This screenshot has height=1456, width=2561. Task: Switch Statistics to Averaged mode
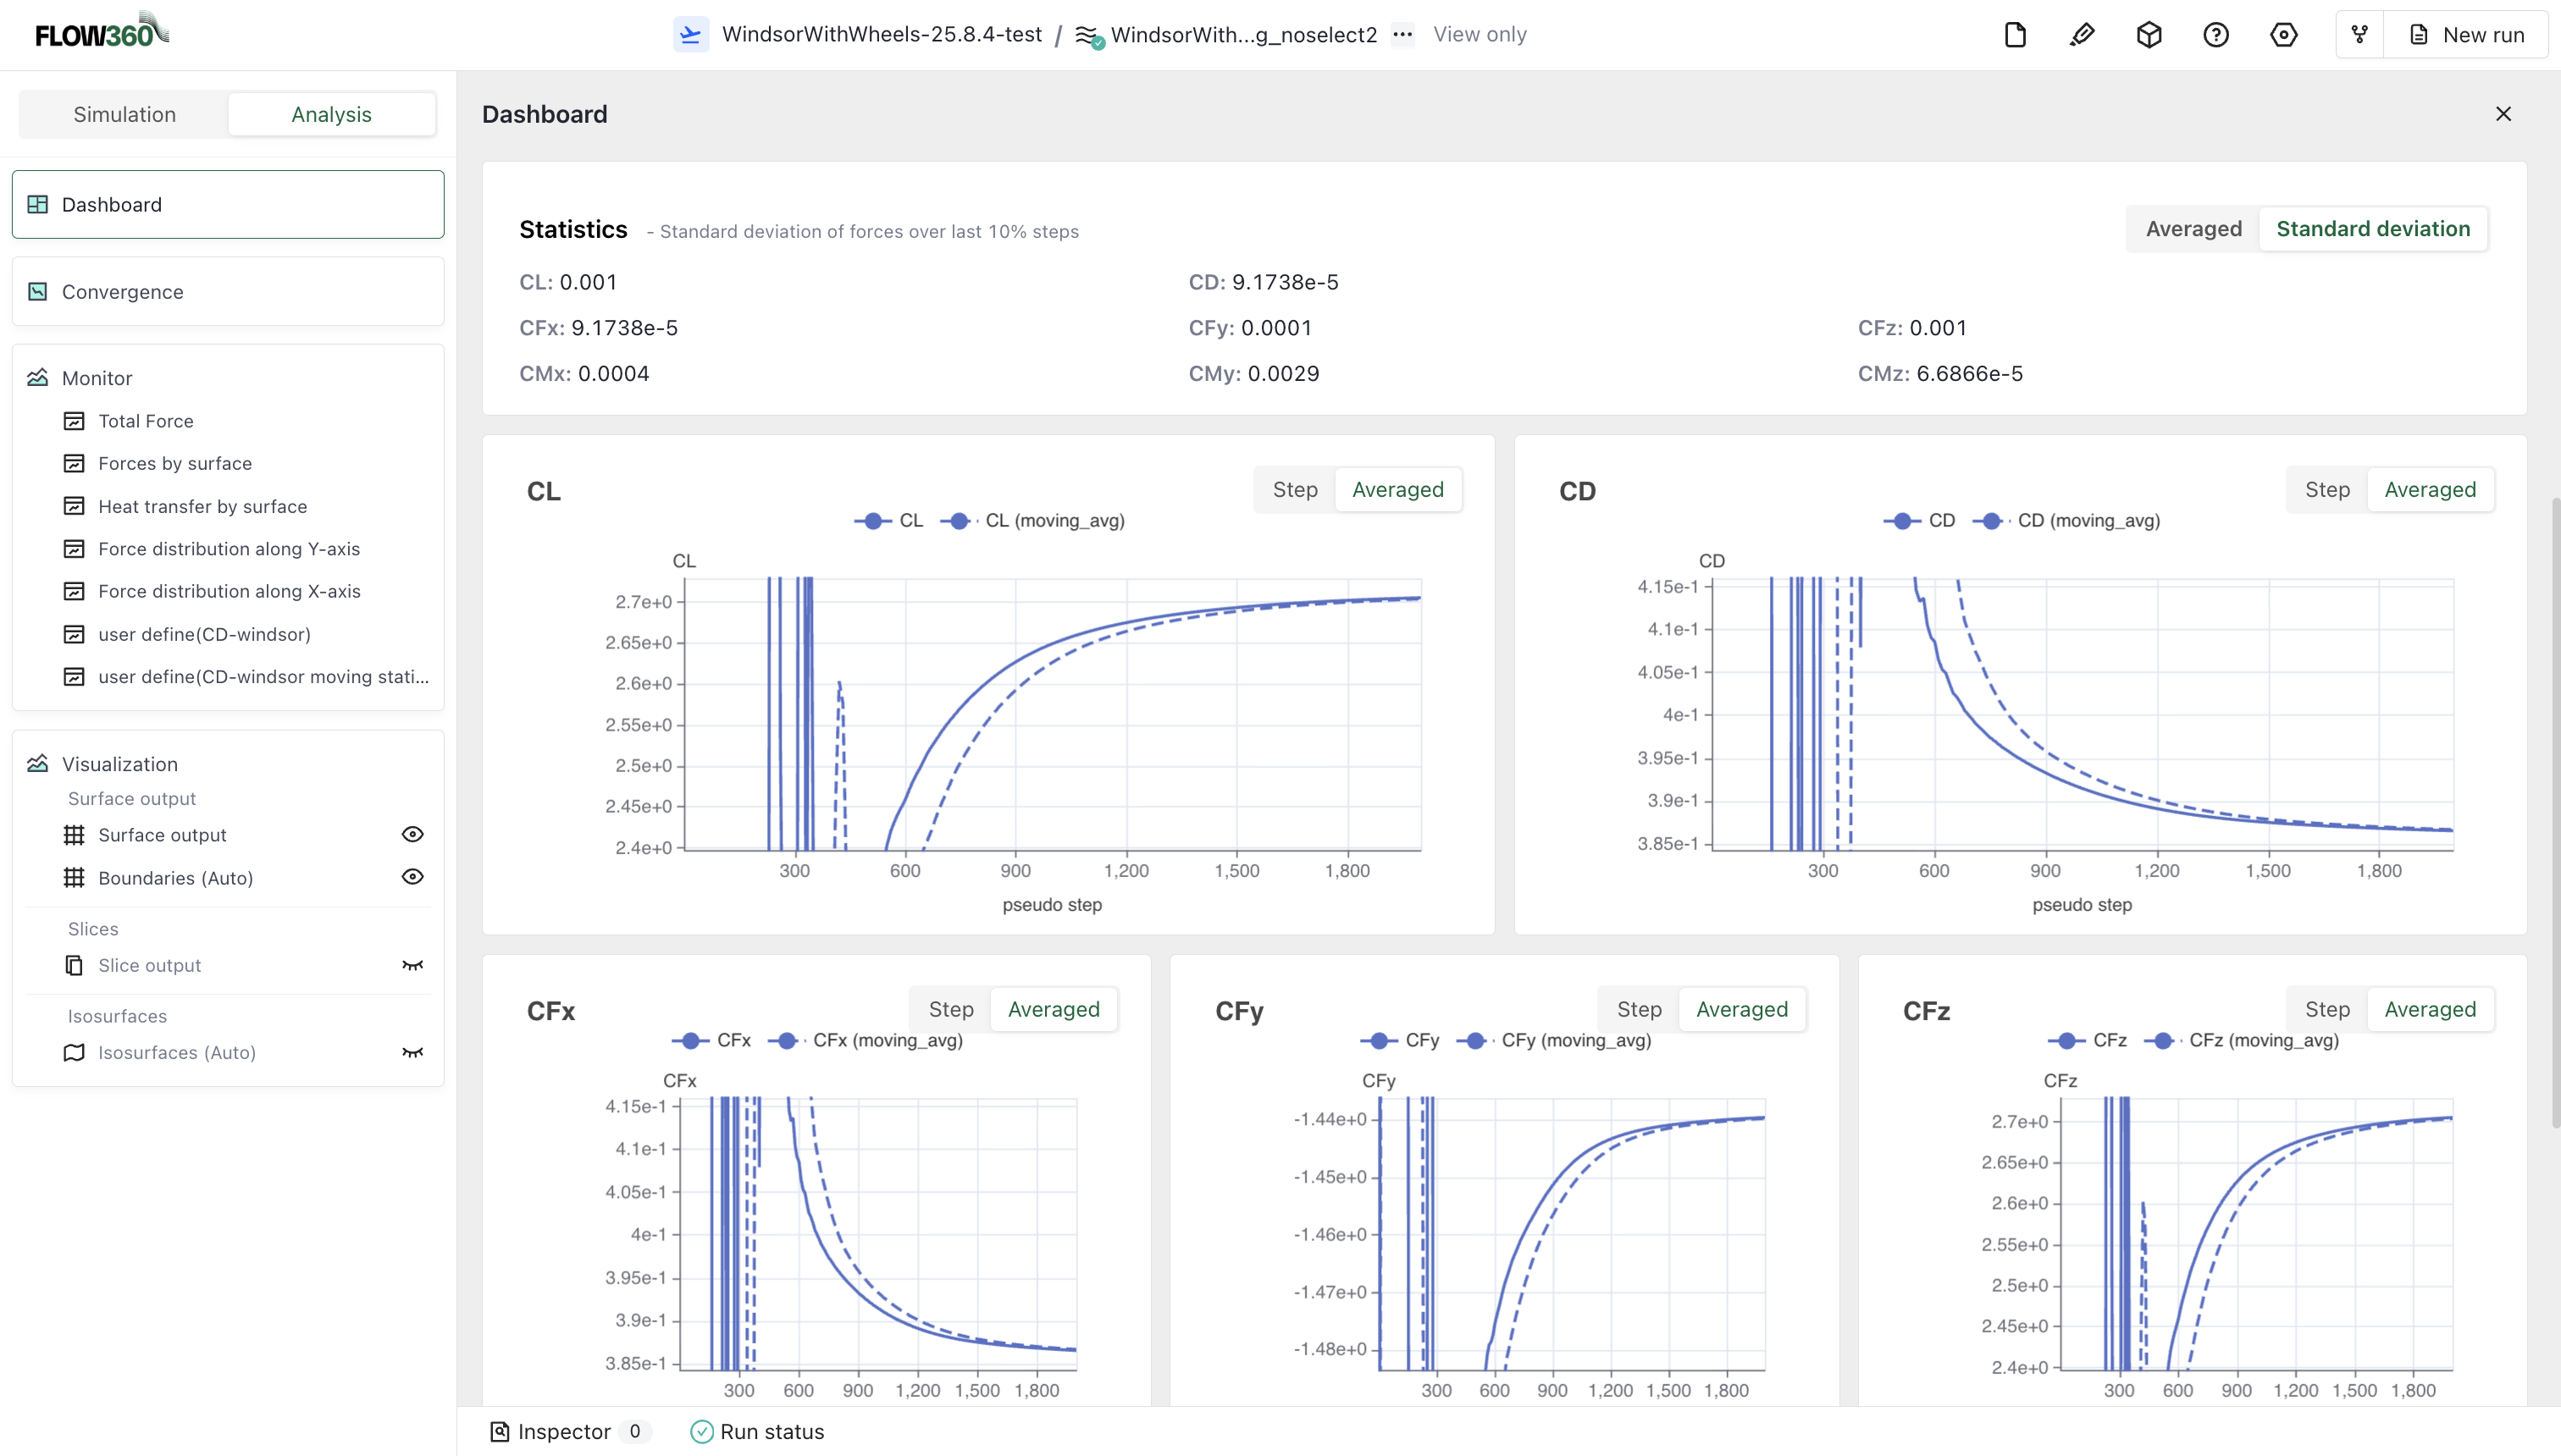tap(2192, 228)
